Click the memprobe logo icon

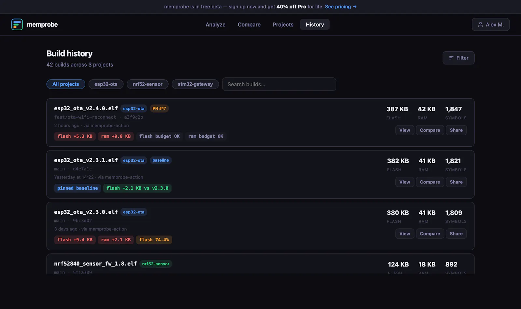pos(17,24)
